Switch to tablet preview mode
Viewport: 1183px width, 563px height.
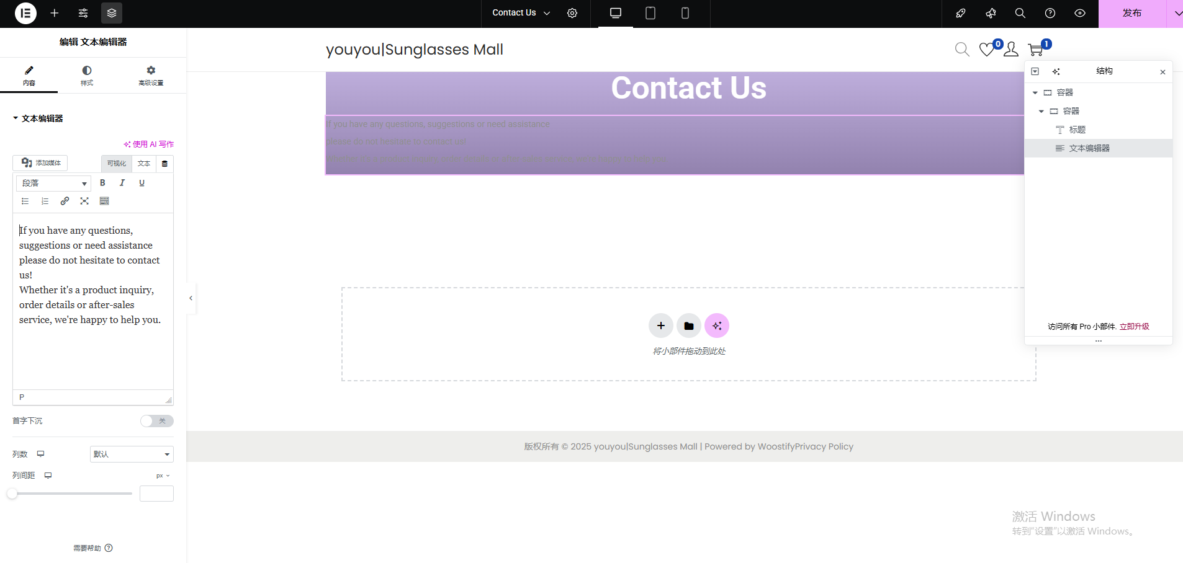point(650,13)
